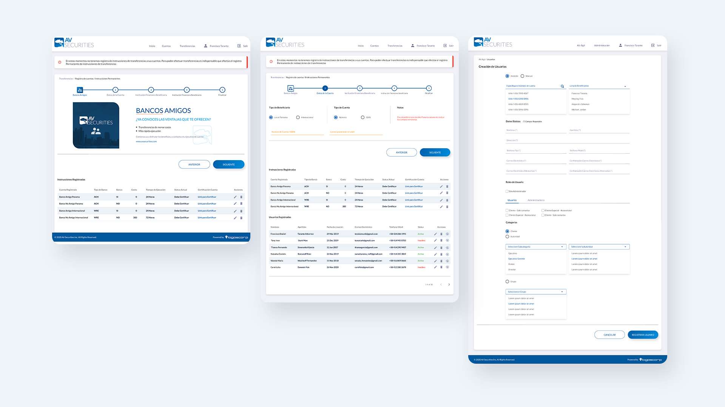
Task: Select IBAN account type
Action: pos(362,118)
